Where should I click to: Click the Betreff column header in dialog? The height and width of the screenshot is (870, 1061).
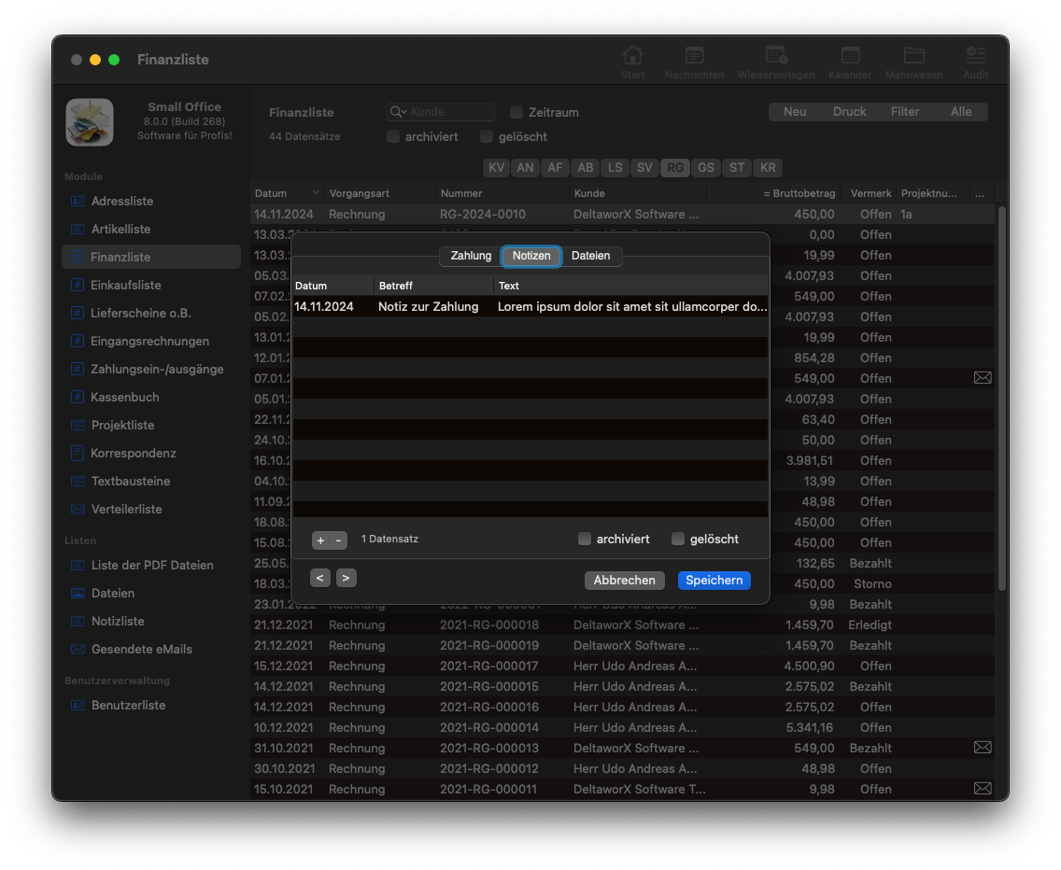click(433, 286)
